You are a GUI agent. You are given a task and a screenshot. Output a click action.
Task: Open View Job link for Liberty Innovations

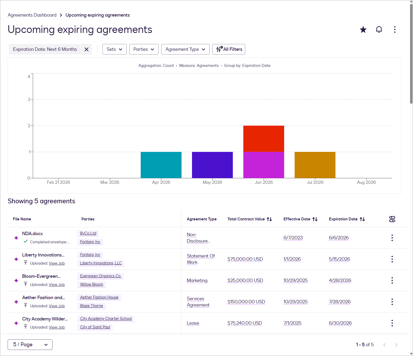pyautogui.click(x=57, y=263)
